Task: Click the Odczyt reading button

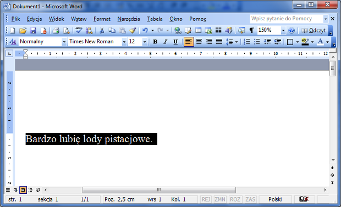Action: point(313,30)
